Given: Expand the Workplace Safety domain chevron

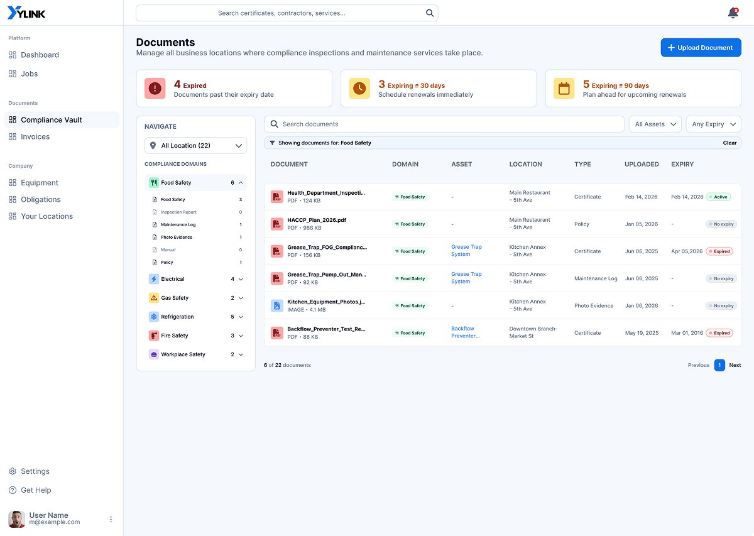Looking at the screenshot, I should click(x=241, y=354).
